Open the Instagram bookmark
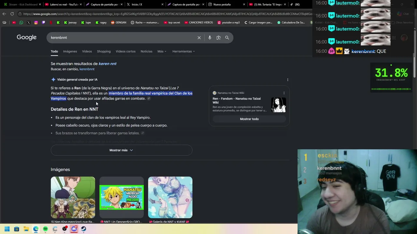This screenshot has width=417, height=234. [x=36, y=22]
